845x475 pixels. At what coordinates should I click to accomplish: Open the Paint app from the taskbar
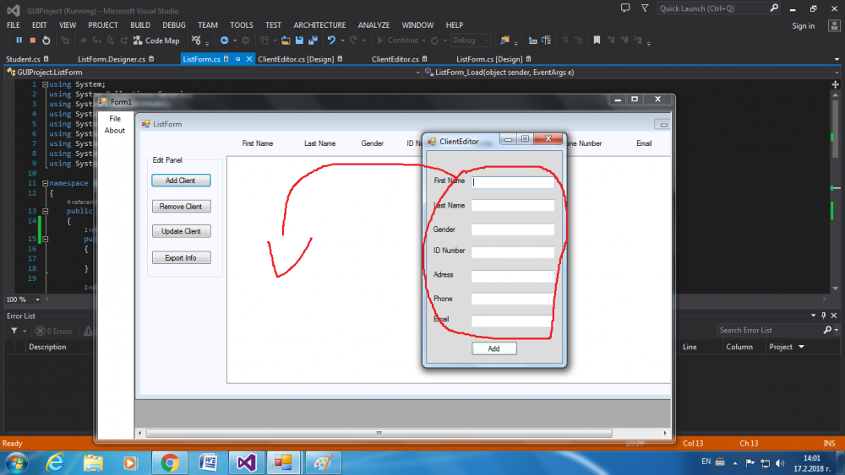pyautogui.click(x=323, y=462)
